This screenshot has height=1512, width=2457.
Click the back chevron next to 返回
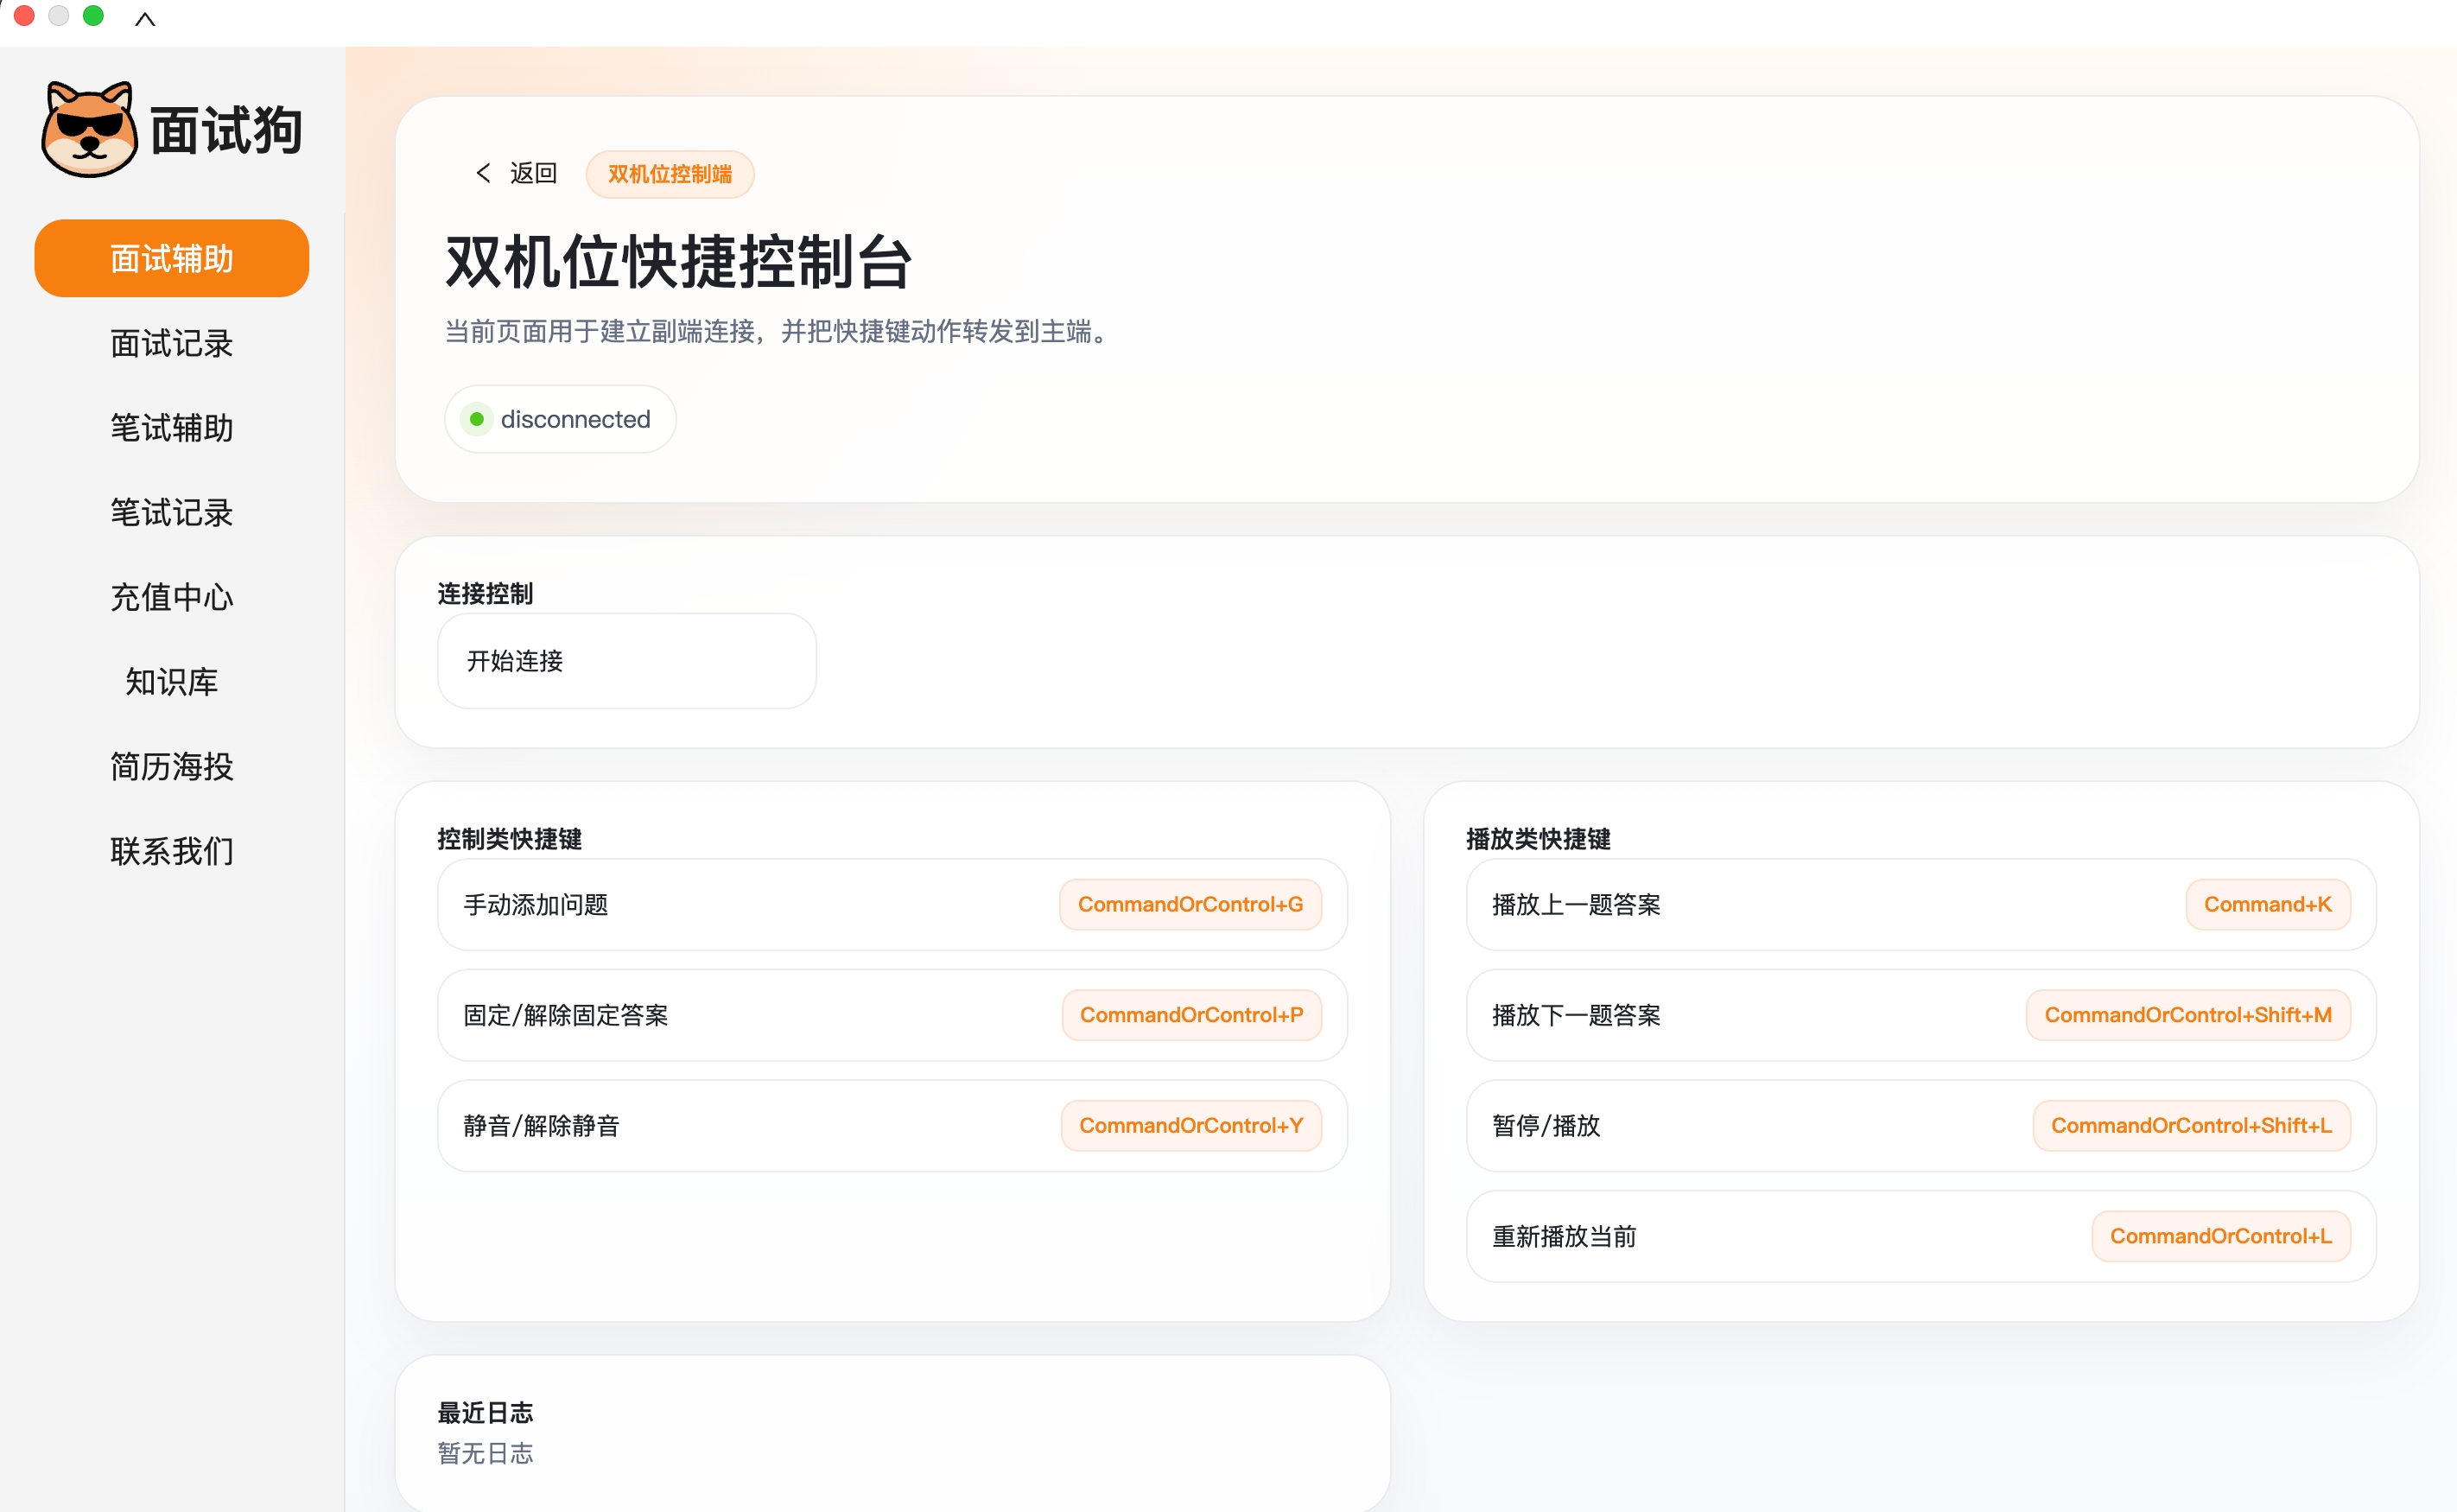tap(482, 173)
